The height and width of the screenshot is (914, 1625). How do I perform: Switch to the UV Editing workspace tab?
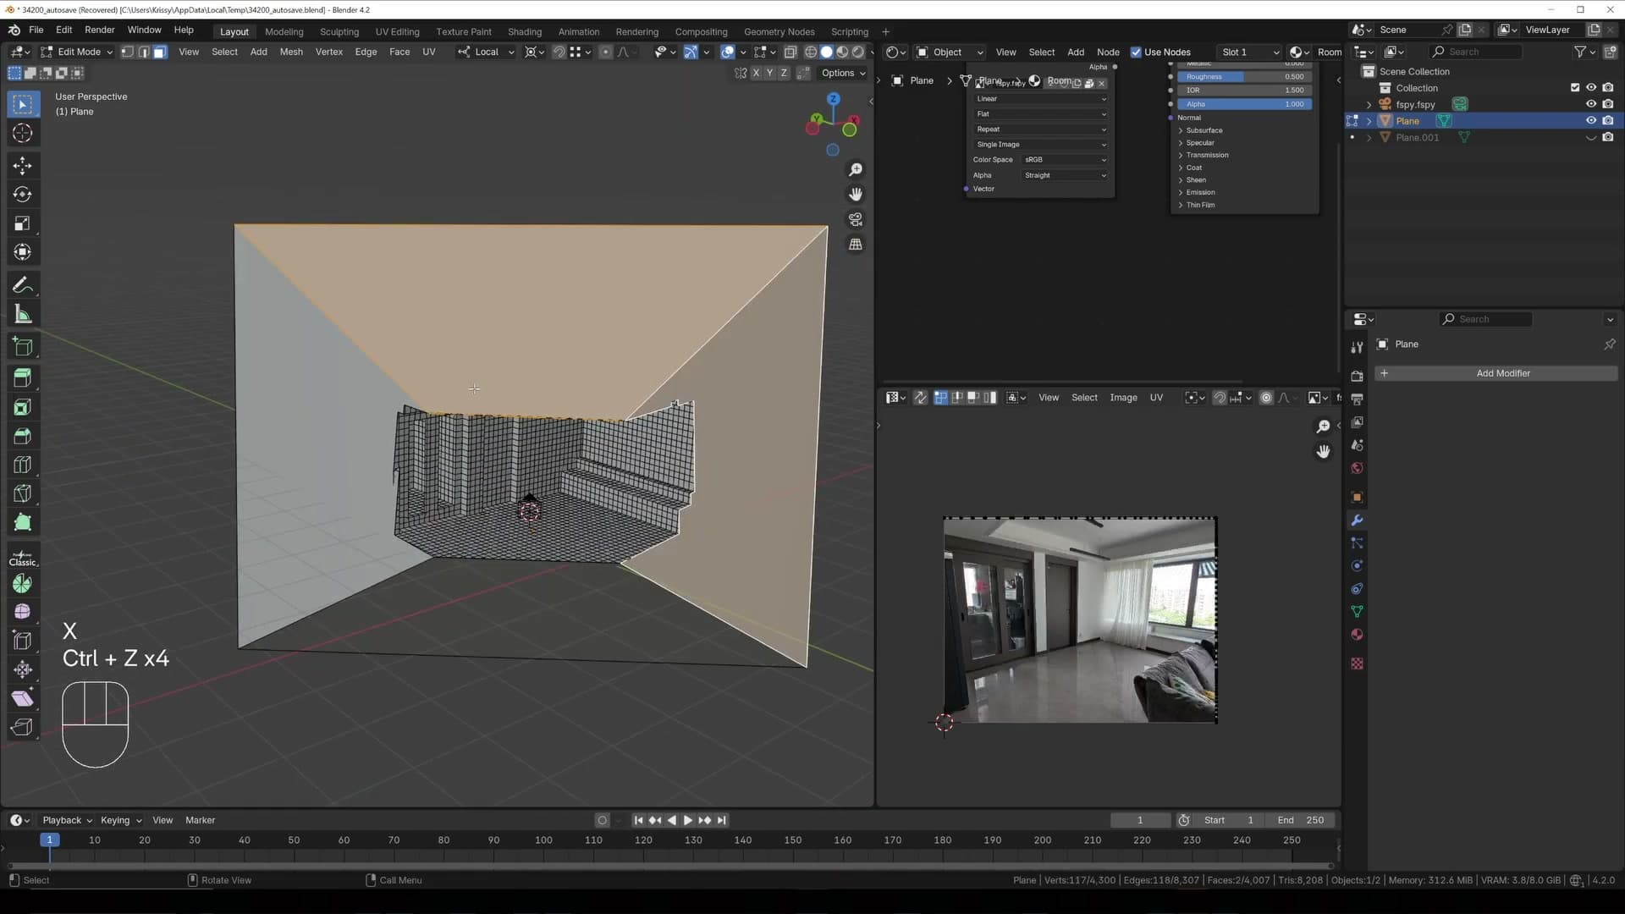click(397, 31)
